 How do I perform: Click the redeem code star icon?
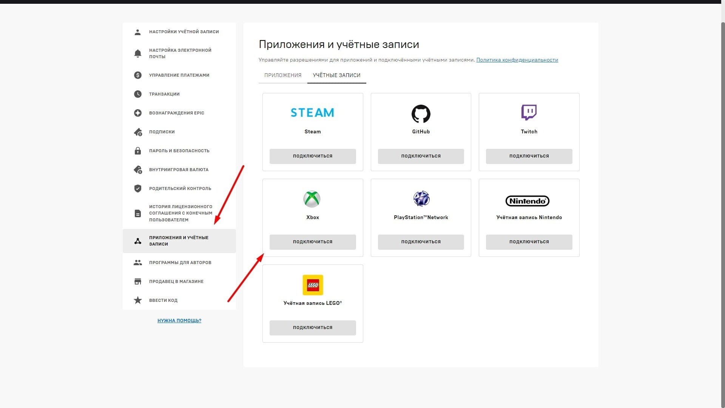click(138, 300)
